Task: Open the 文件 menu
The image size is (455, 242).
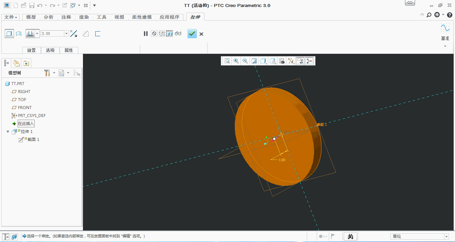Action: pyautogui.click(x=11, y=17)
